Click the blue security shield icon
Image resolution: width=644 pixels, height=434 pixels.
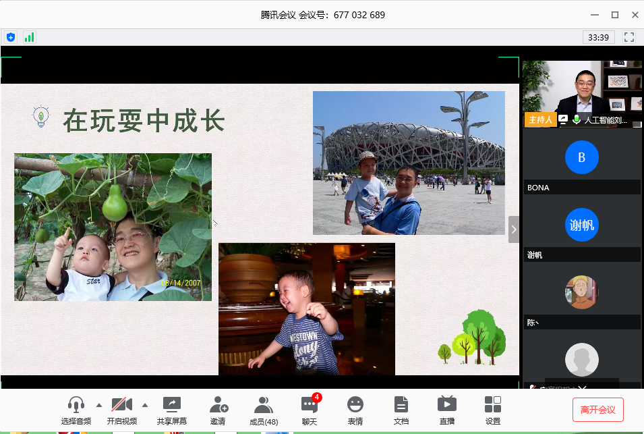click(x=10, y=37)
